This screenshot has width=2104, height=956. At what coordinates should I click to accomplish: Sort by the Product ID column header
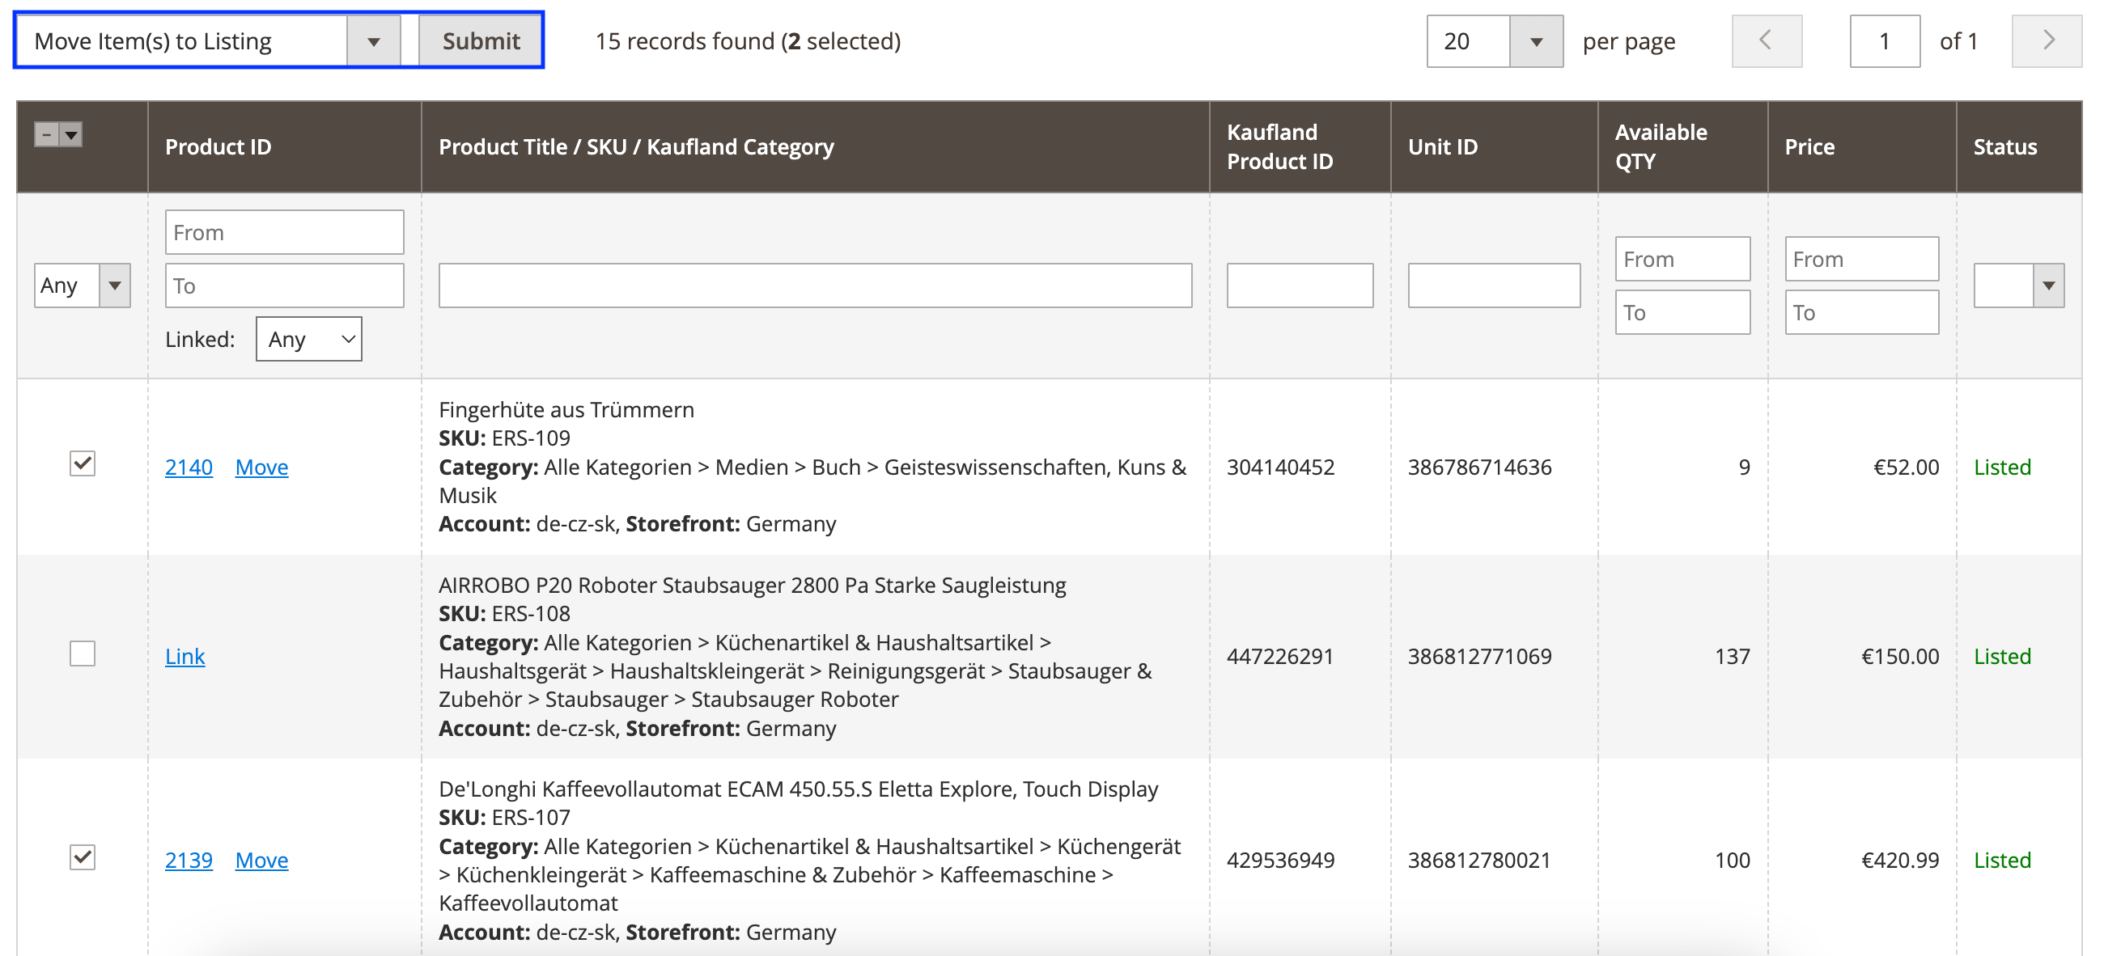pos(218,147)
